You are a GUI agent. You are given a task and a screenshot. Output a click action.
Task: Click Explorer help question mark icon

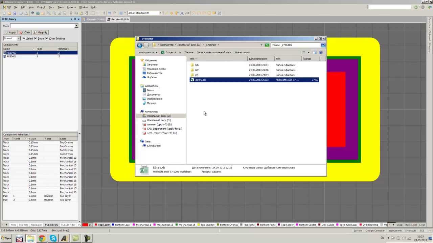point(321,52)
